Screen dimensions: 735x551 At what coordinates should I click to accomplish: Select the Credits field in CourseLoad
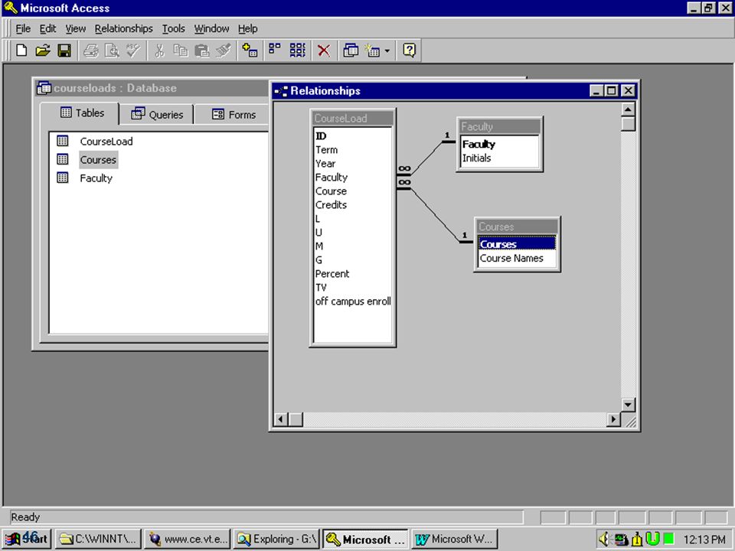pyautogui.click(x=353, y=205)
